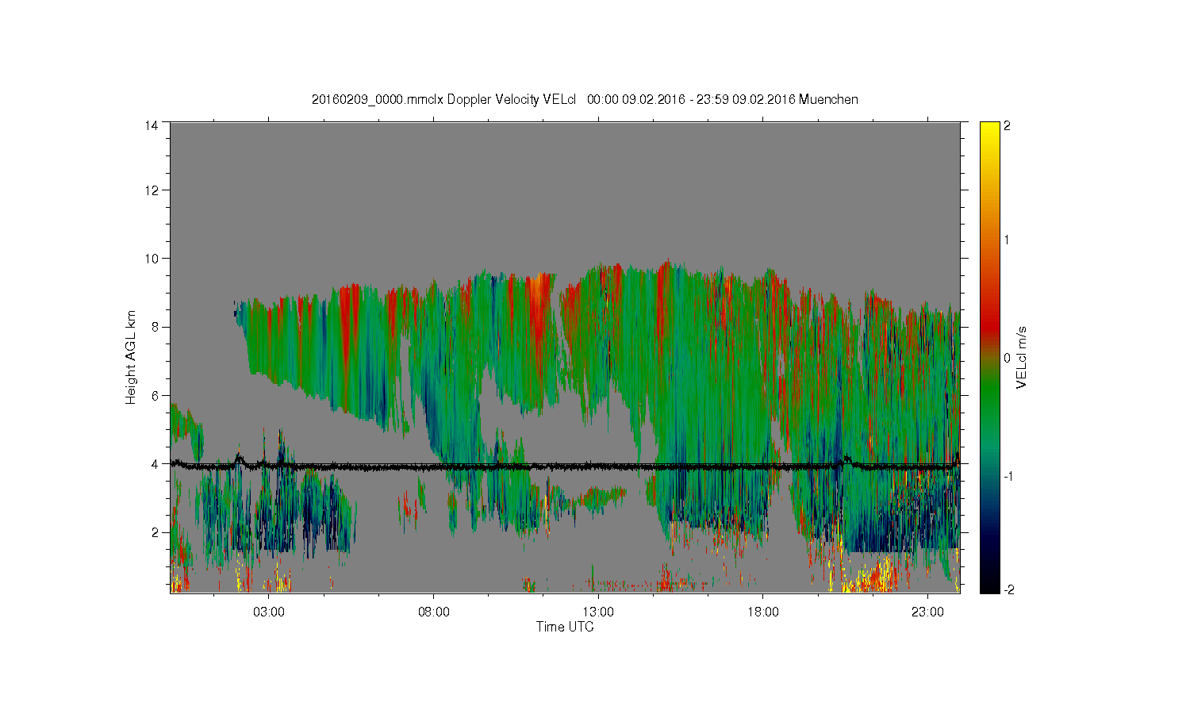
Task: Click the 03:00 time tick label
Action: click(x=269, y=612)
